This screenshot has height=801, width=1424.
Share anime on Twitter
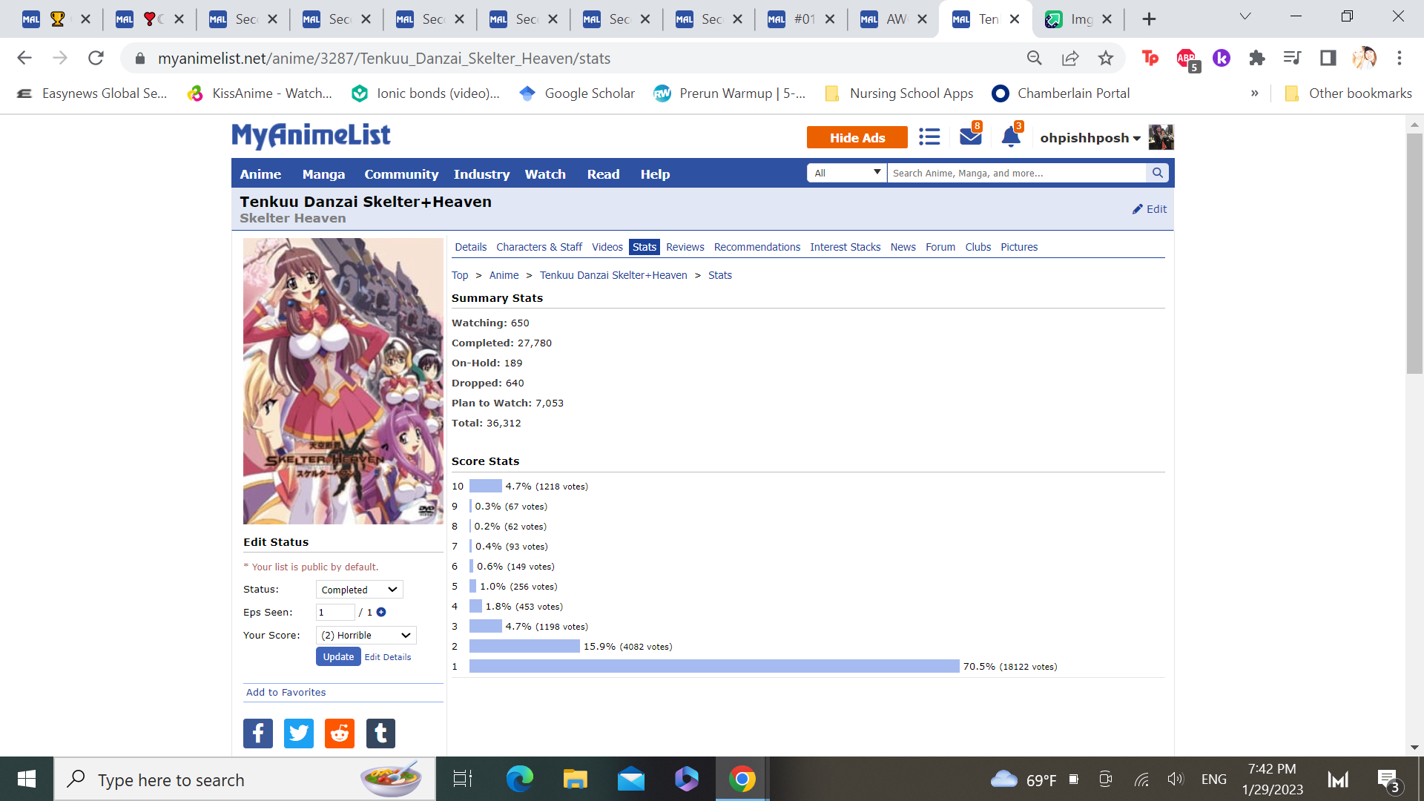(299, 734)
